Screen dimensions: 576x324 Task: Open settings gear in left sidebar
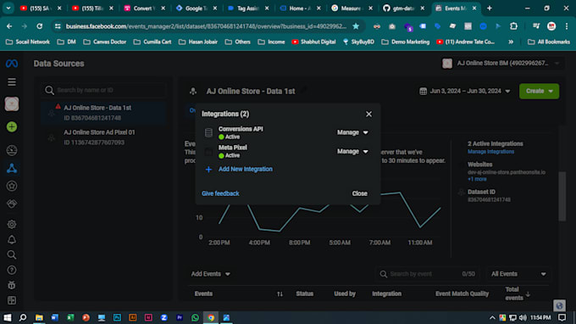click(12, 224)
